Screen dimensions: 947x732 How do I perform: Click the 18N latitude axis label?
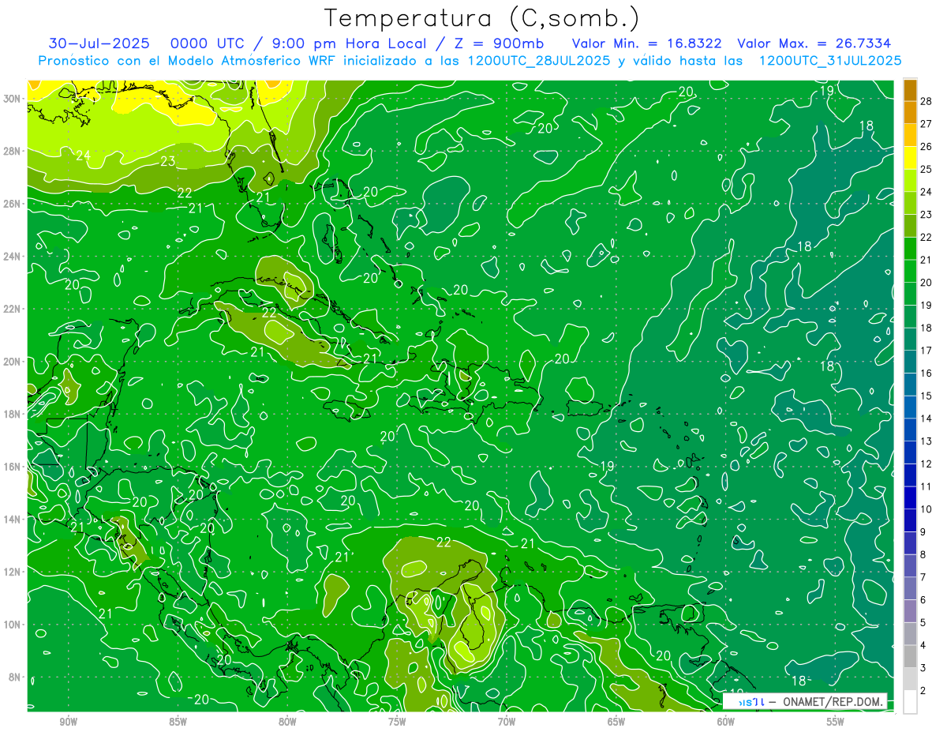[x=13, y=414]
